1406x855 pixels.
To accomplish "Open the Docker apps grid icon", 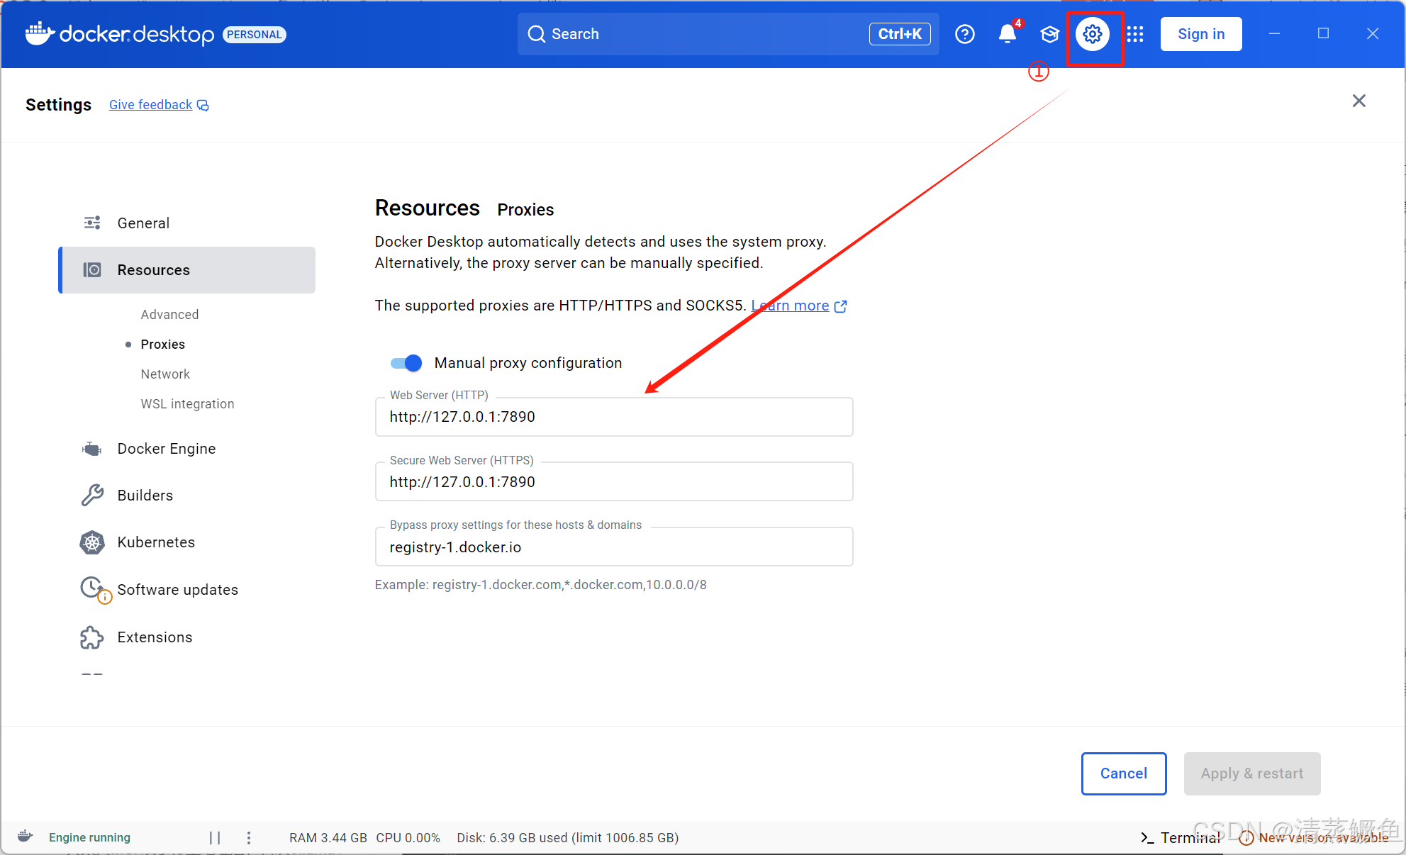I will [1135, 34].
